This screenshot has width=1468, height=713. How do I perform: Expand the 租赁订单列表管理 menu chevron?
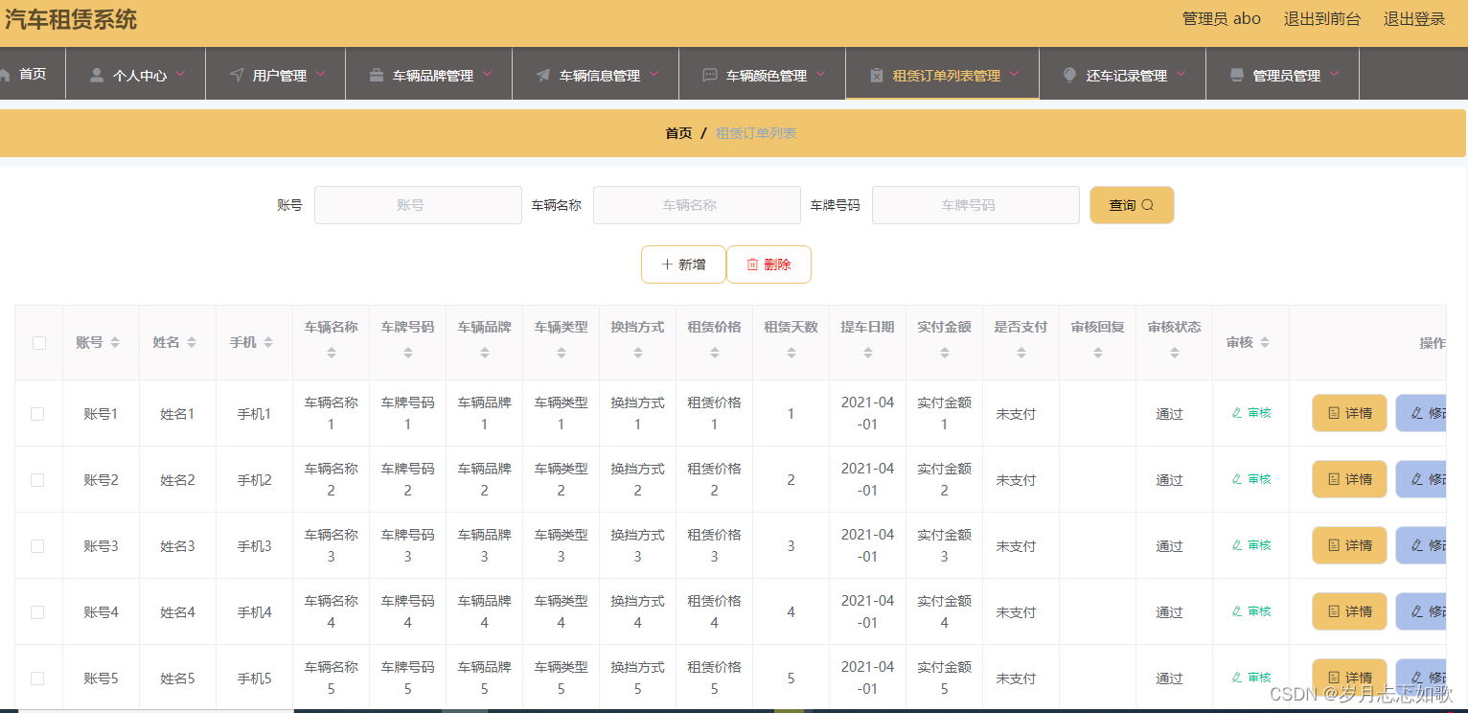pyautogui.click(x=1015, y=73)
